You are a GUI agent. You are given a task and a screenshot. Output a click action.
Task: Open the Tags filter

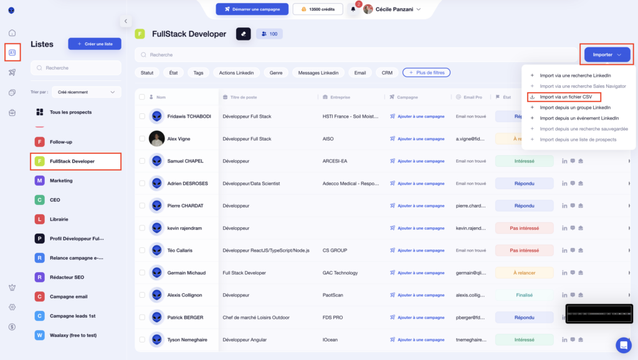pyautogui.click(x=198, y=73)
